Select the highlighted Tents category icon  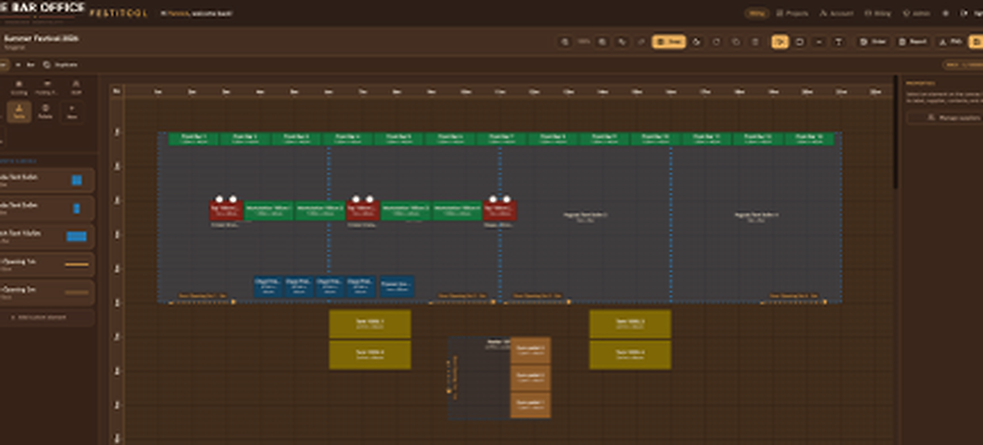coord(19,111)
